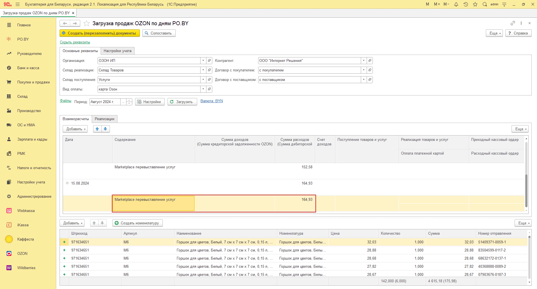Expand Договор с покупателем dropdown
Viewport: 537px width, 289px height.
(364, 70)
